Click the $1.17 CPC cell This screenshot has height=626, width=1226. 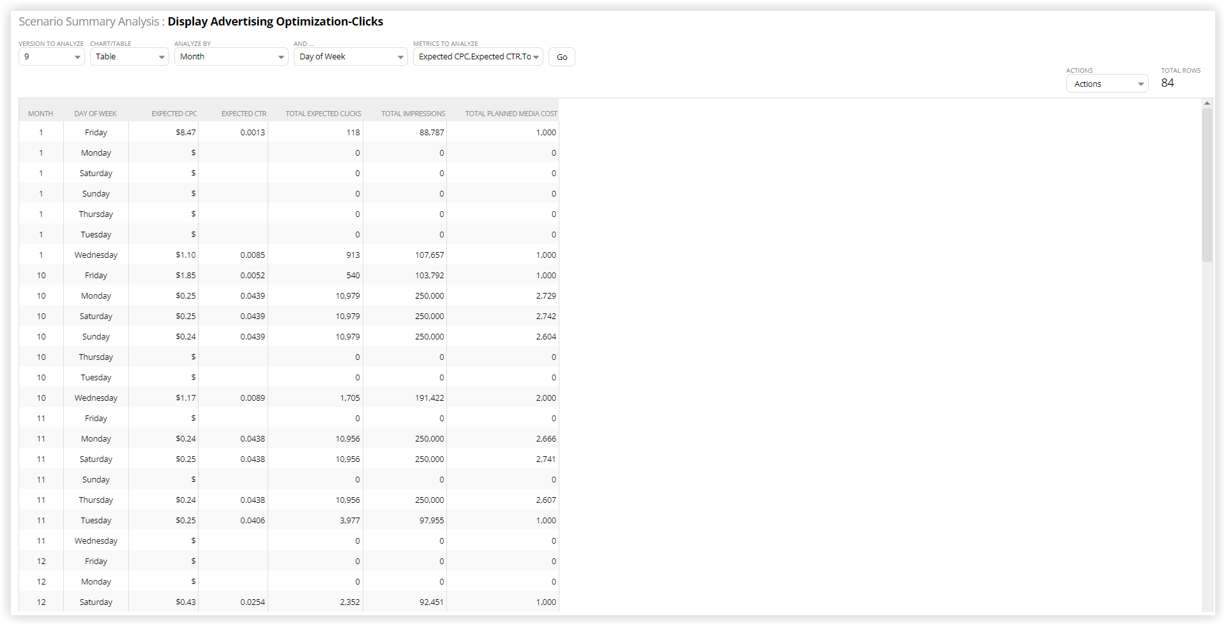pyautogui.click(x=163, y=398)
